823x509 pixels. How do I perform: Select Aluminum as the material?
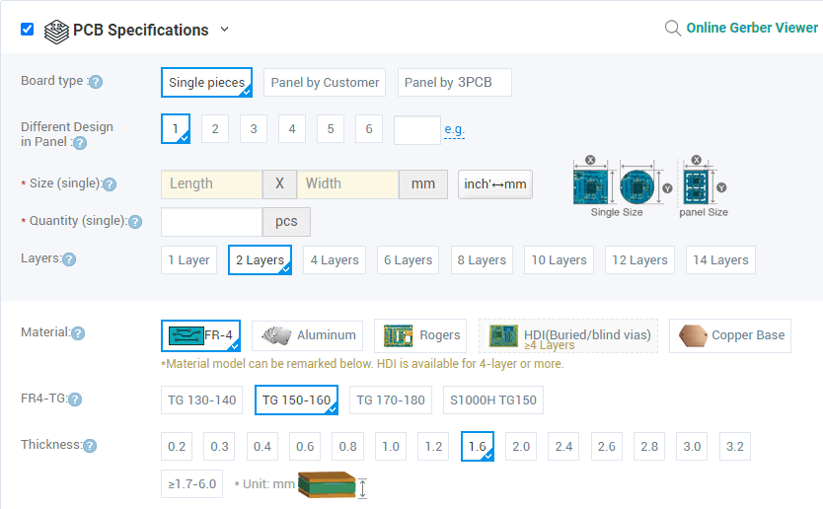[x=308, y=335]
